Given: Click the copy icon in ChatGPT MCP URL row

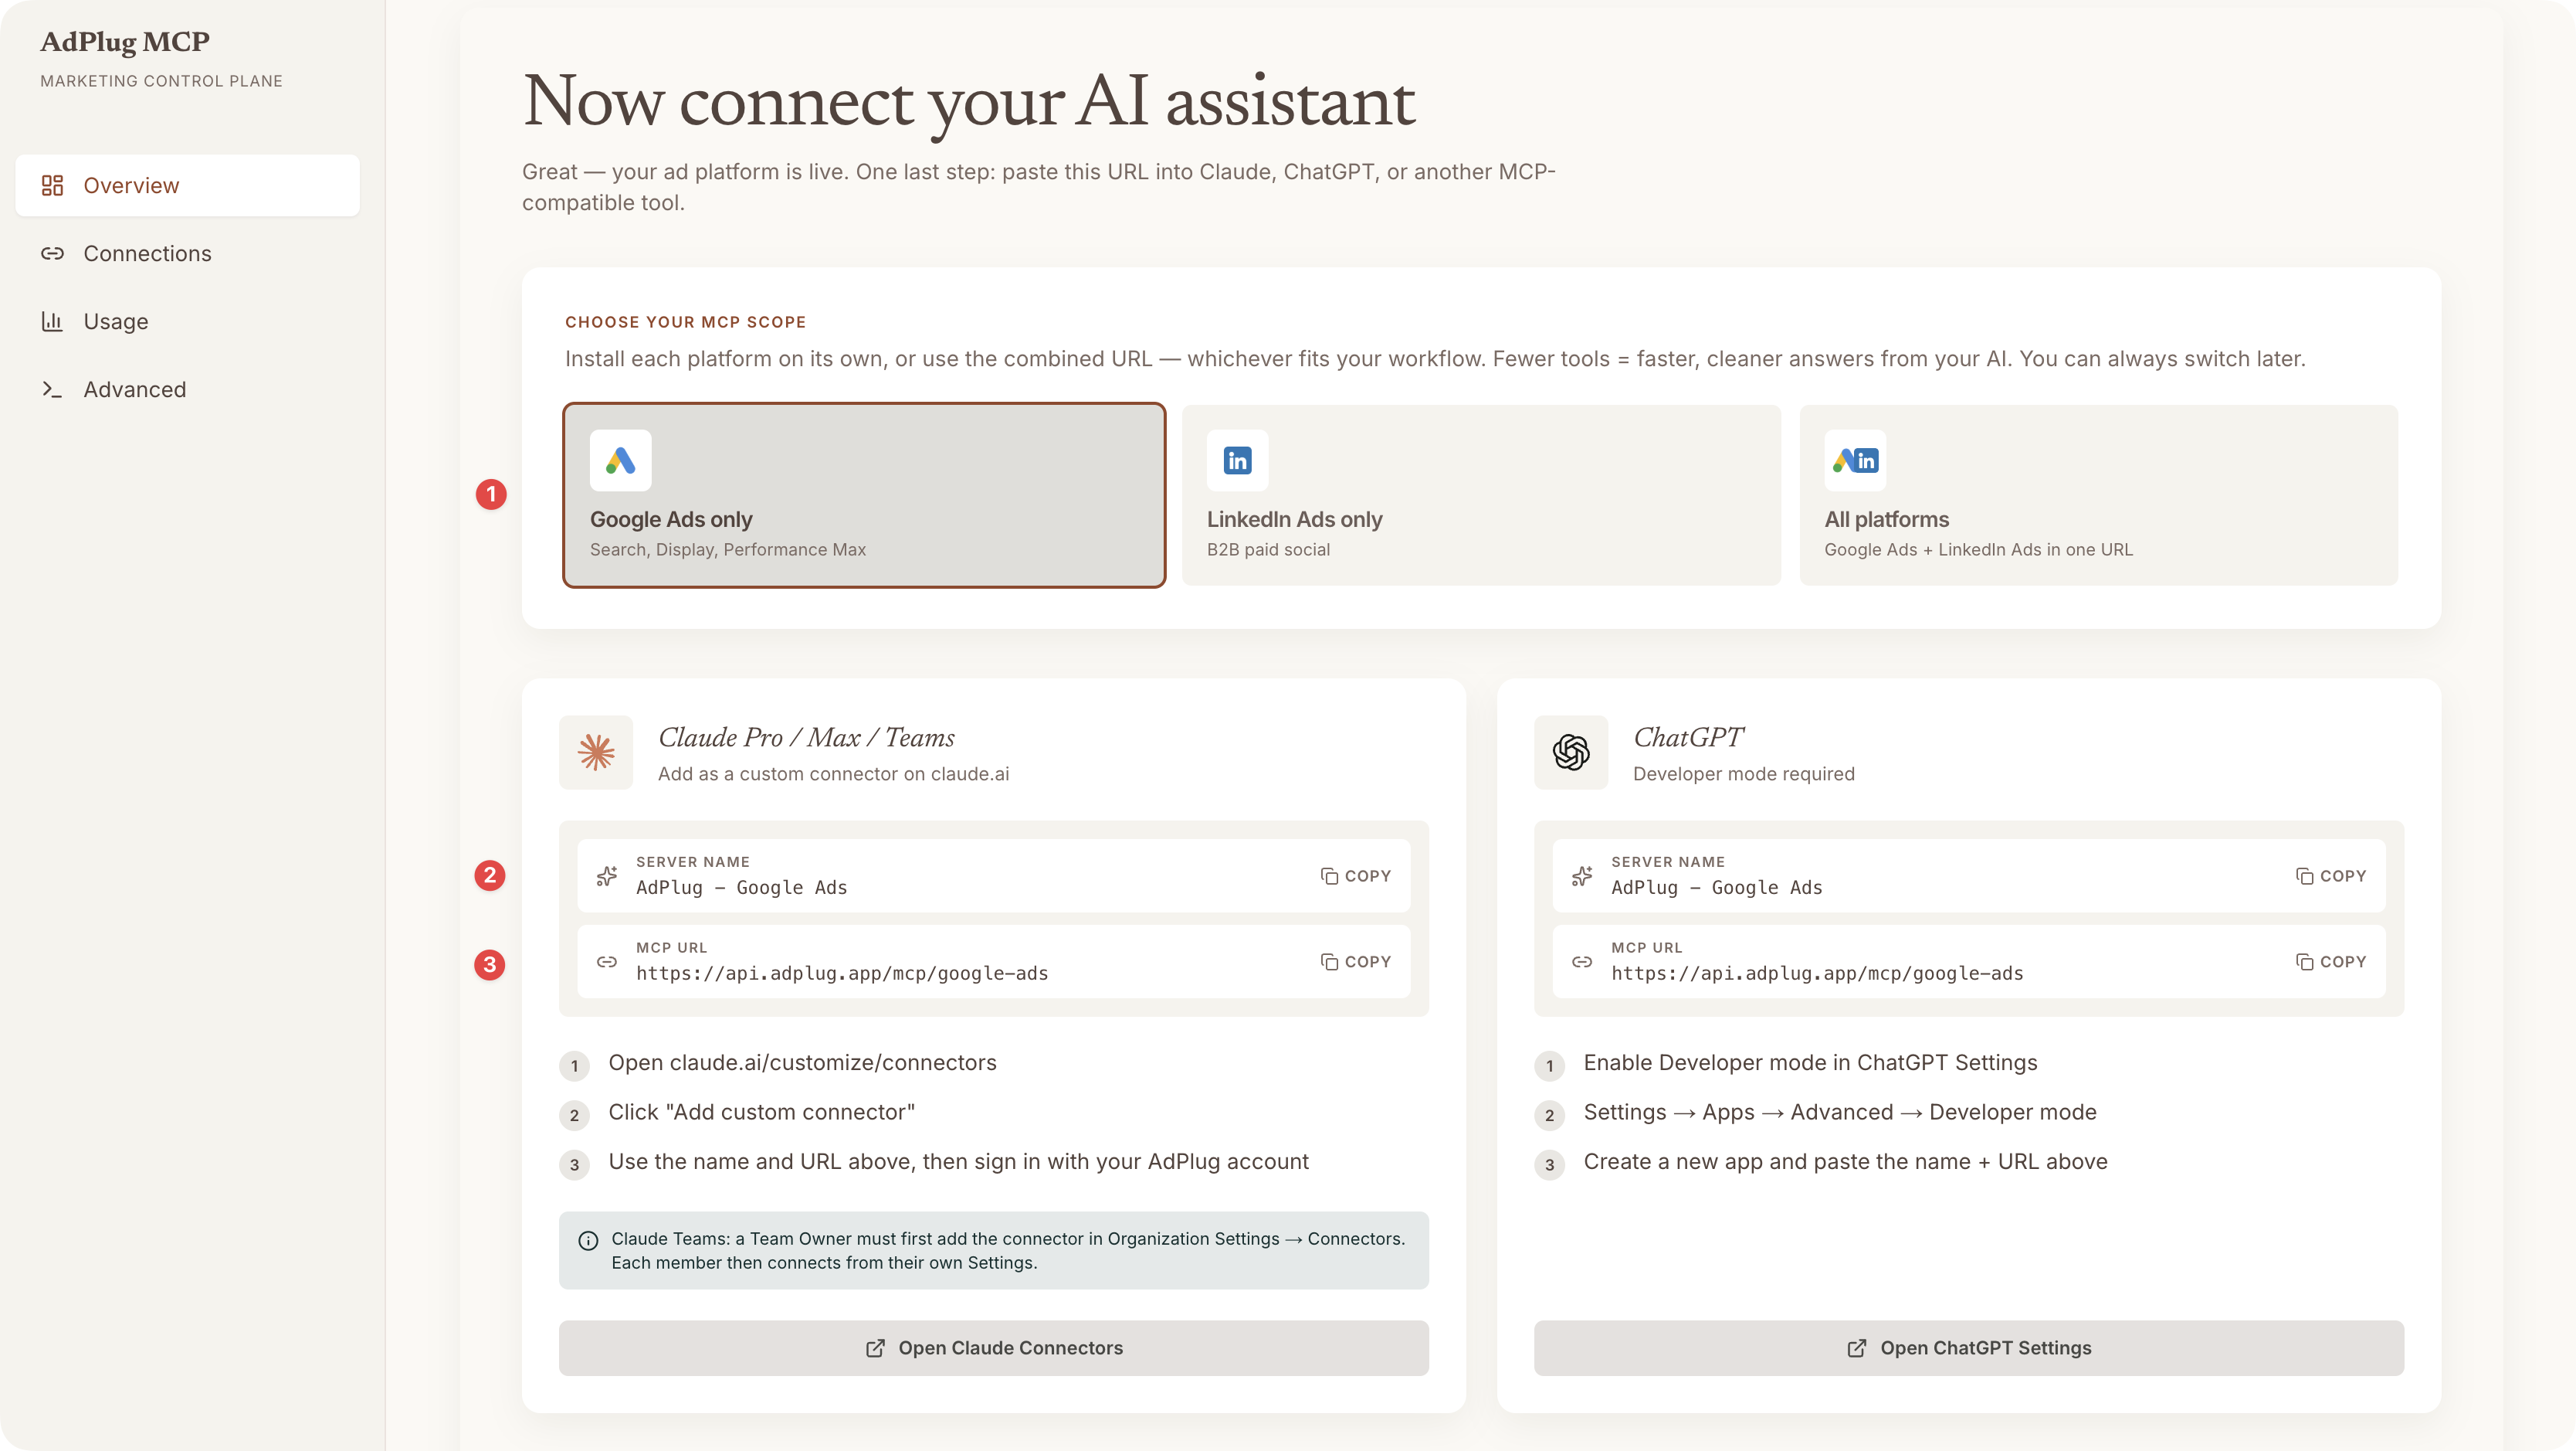Looking at the screenshot, I should (2304, 962).
